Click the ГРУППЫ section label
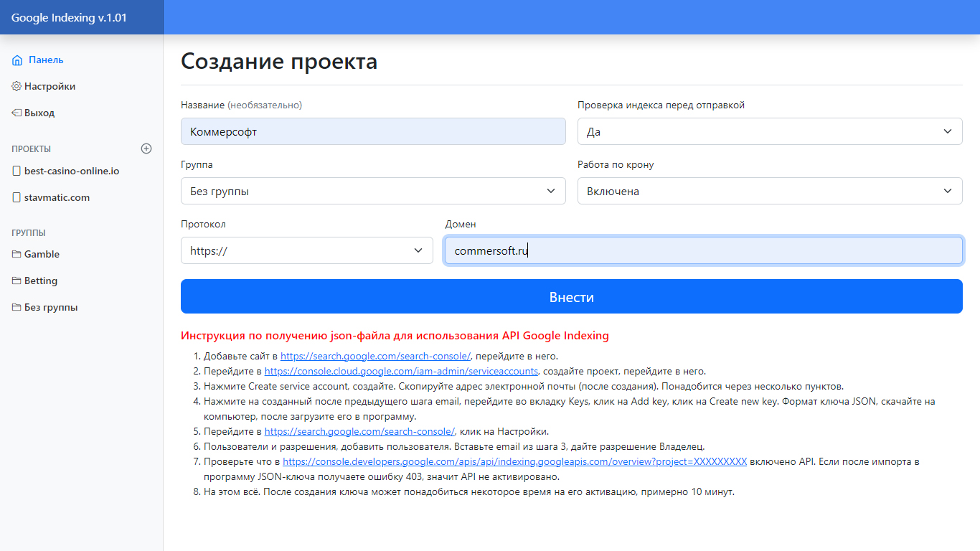 pos(29,233)
